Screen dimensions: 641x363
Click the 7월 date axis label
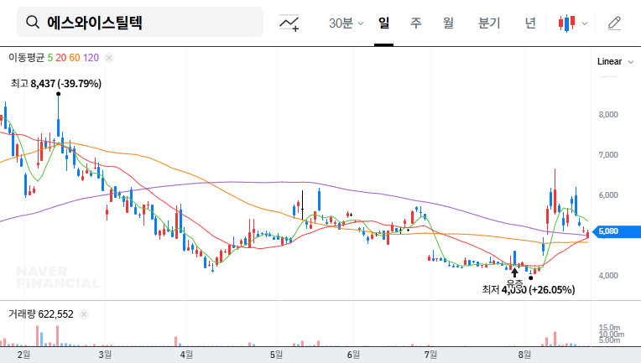[x=430, y=355]
